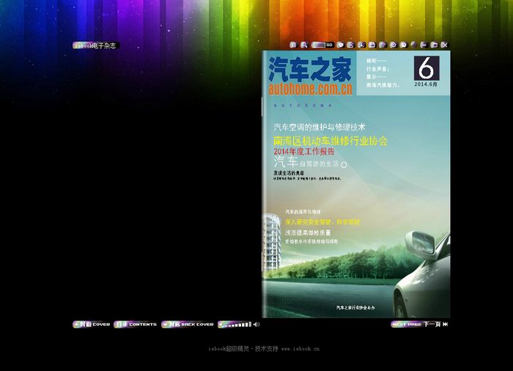Screen dimensions: 513x371
Task: Jump to 封面 COVER page
Action: tap(92, 324)
